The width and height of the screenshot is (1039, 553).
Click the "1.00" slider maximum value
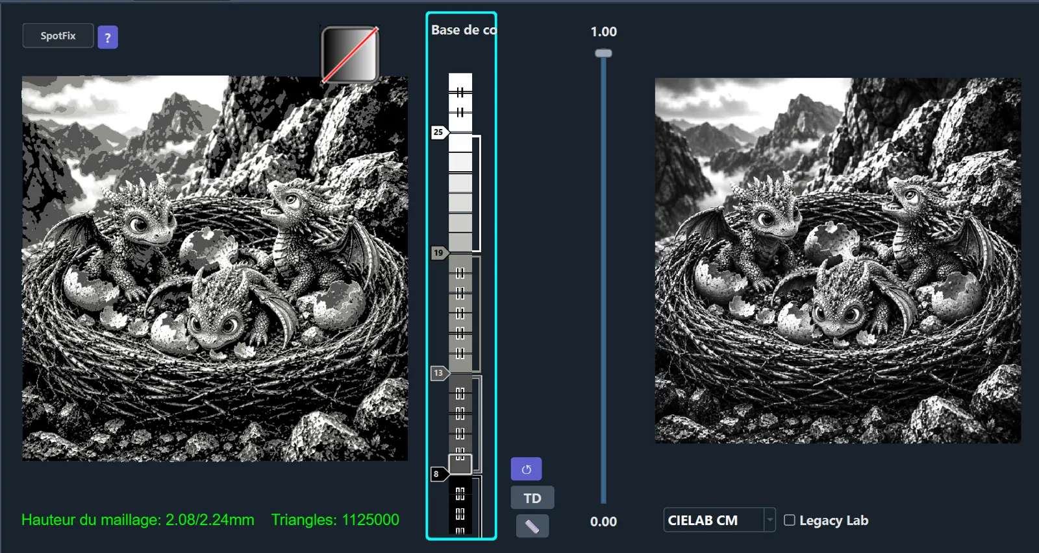pos(603,31)
